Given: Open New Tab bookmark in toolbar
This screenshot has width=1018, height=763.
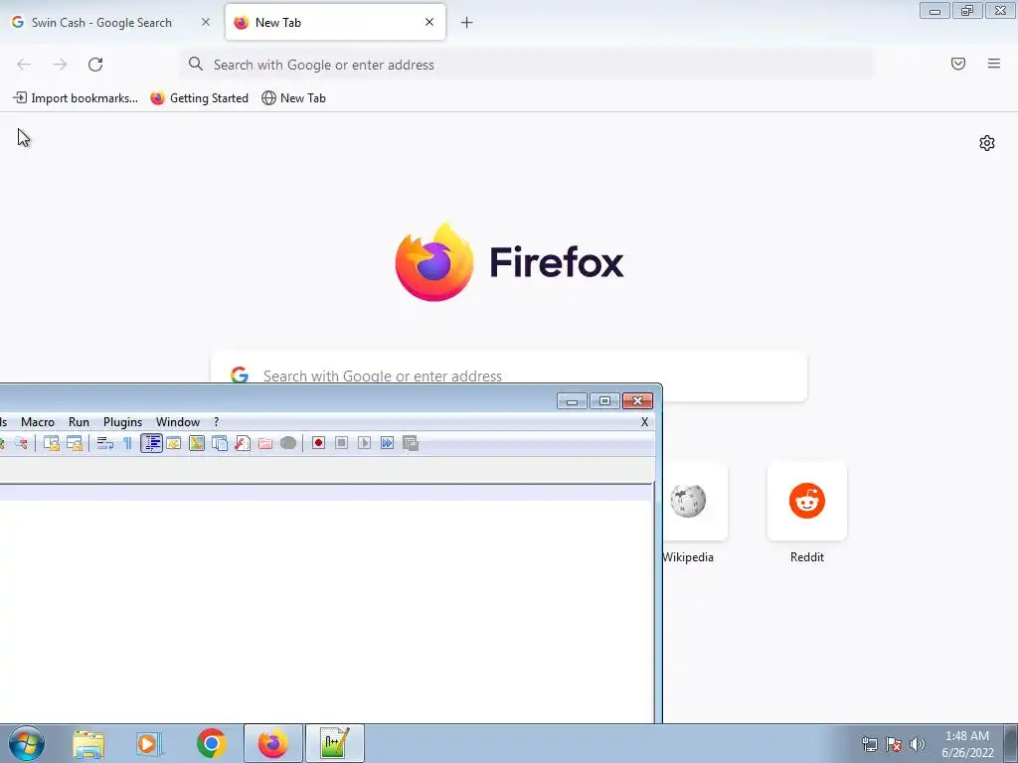Looking at the screenshot, I should point(293,98).
